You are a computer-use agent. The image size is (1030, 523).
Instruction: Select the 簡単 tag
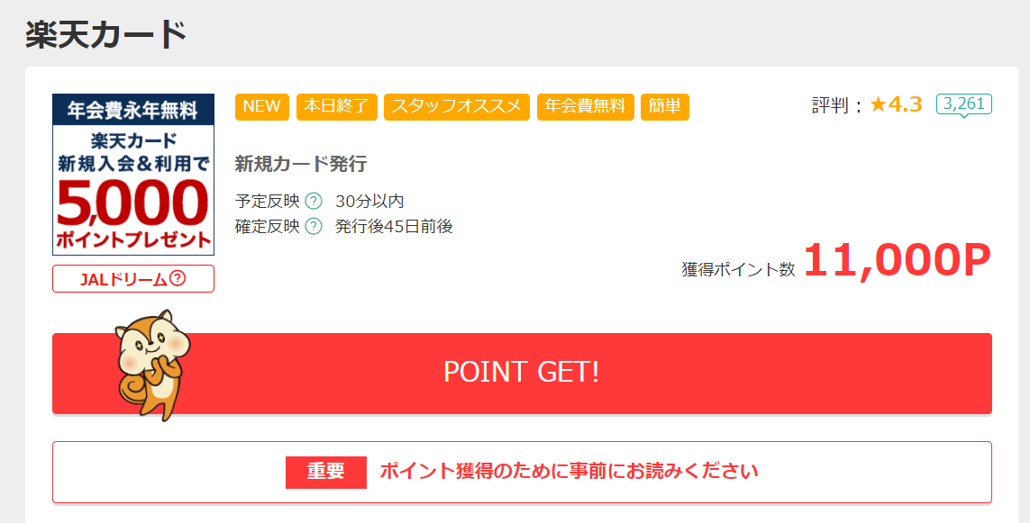665,107
